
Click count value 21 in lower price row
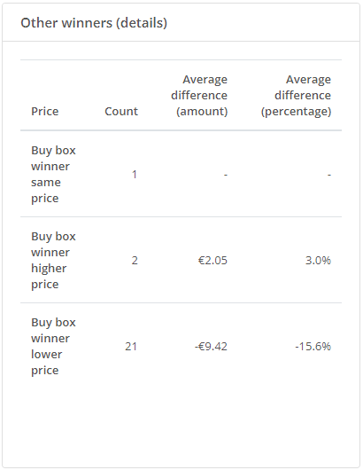coord(131,346)
